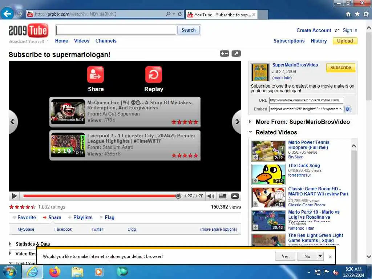Expand More From: SuperMarioBrosVideo section
The image size is (372, 279).
click(x=250, y=122)
